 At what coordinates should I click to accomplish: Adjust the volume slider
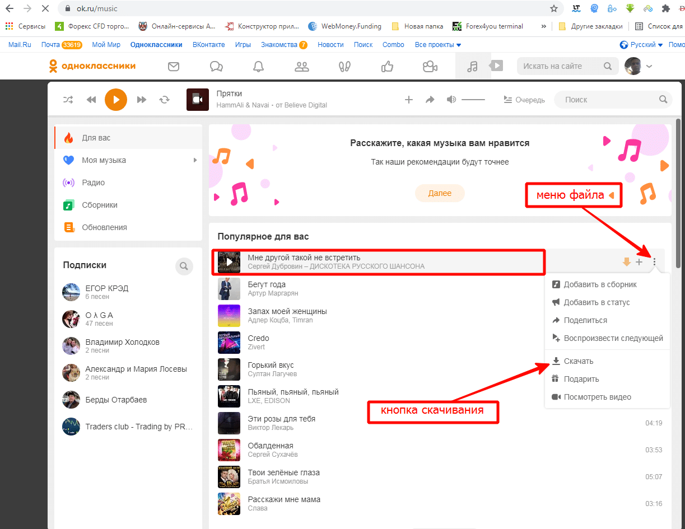pos(473,100)
